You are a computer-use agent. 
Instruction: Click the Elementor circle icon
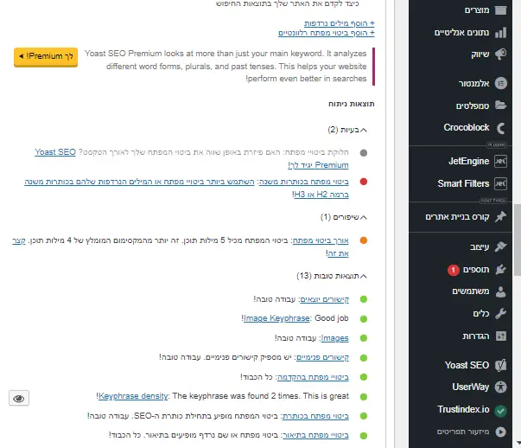[501, 83]
